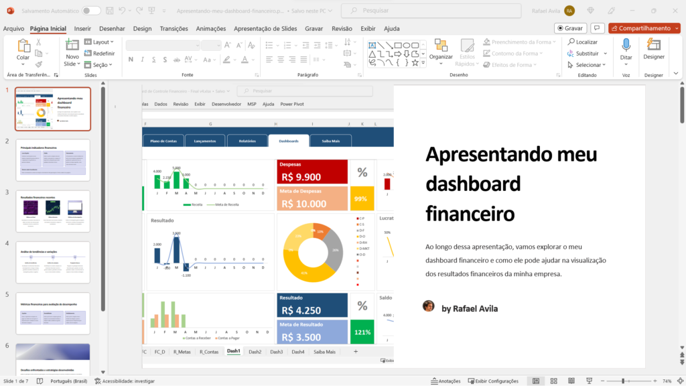The height and width of the screenshot is (386, 686).
Task: Click the Gravar button
Action: (x=570, y=28)
